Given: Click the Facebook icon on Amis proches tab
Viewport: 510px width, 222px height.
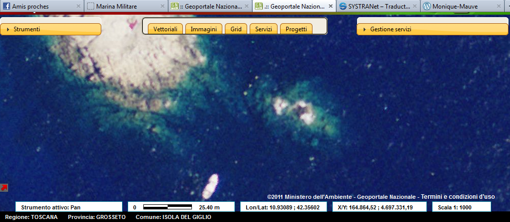Looking at the screenshot, I should tap(7, 6).
